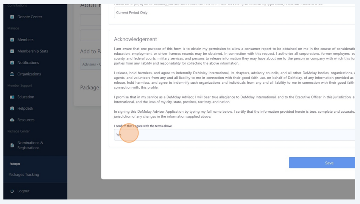
Task: Click the Donate Center icon
Action: click(x=12, y=17)
